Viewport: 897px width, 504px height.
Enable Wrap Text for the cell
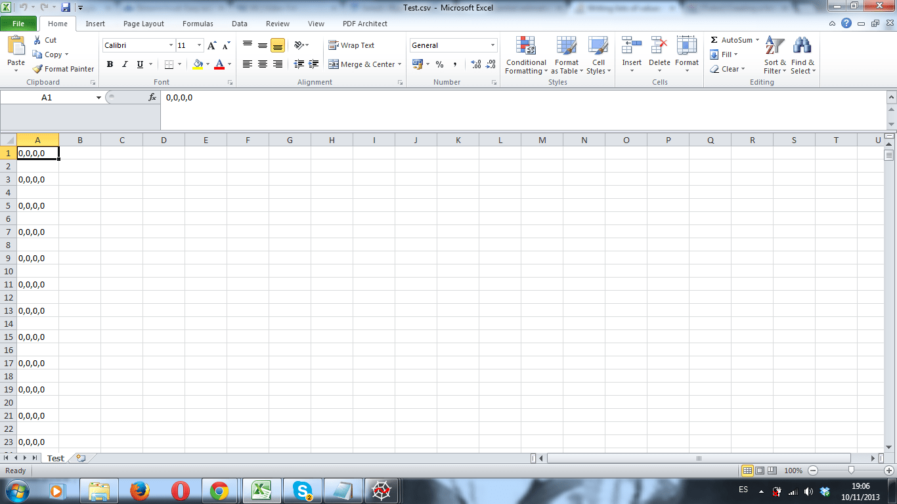[352, 45]
